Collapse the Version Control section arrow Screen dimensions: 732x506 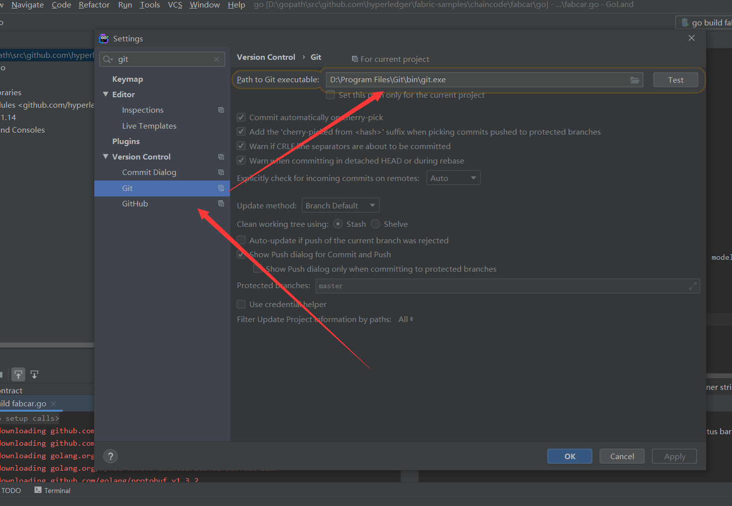(106, 157)
